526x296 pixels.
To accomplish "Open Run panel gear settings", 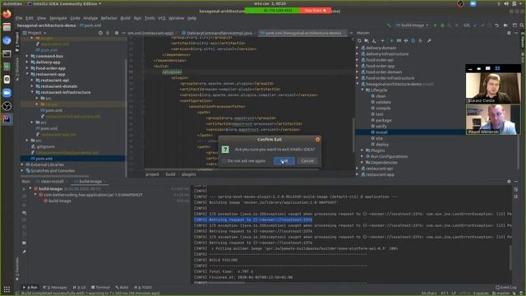I will (x=509, y=182).
